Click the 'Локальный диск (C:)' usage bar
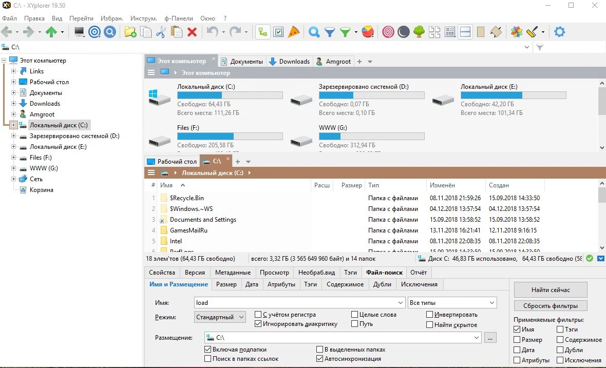Image resolution: width=606 pixels, height=368 pixels. (x=230, y=95)
